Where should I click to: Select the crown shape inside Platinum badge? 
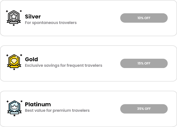(x=15, y=107)
